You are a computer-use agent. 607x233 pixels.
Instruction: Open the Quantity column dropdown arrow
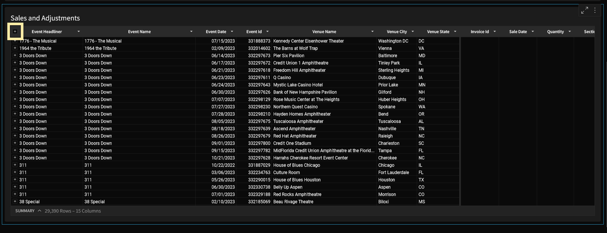570,31
